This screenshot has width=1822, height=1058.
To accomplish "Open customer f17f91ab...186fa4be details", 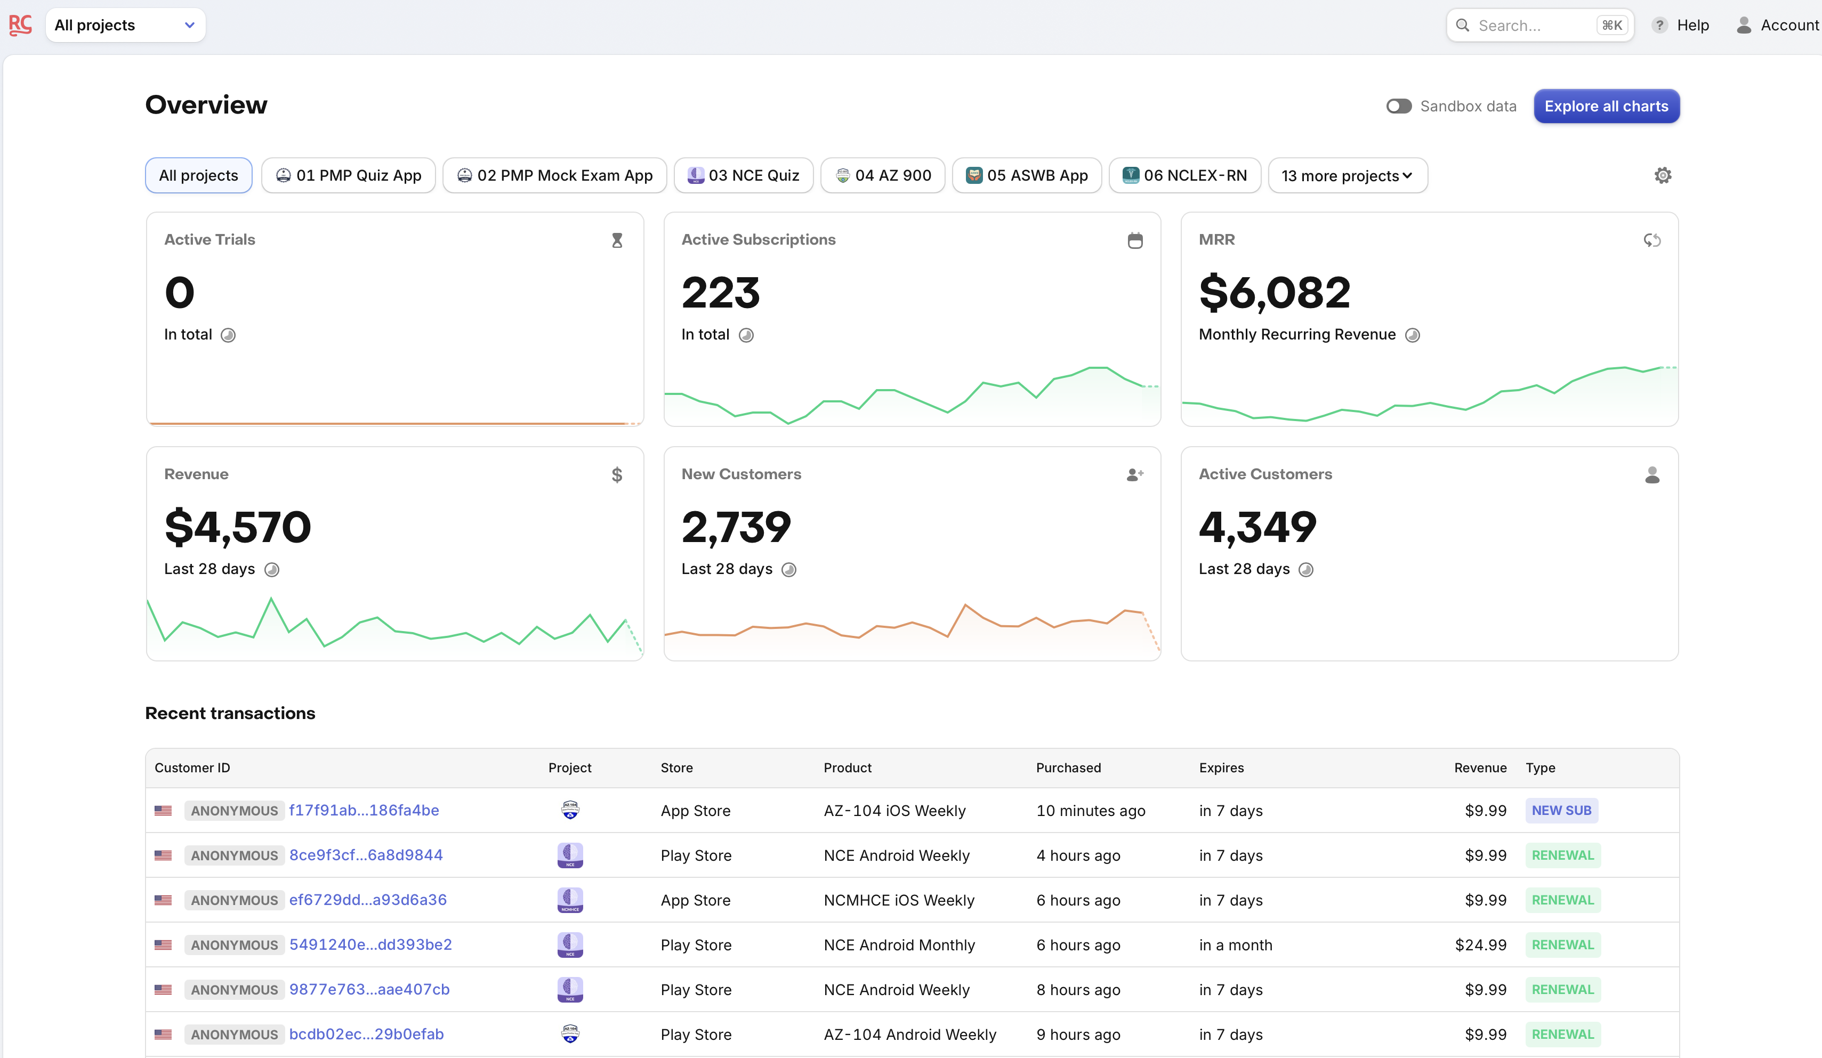I will [x=364, y=810].
